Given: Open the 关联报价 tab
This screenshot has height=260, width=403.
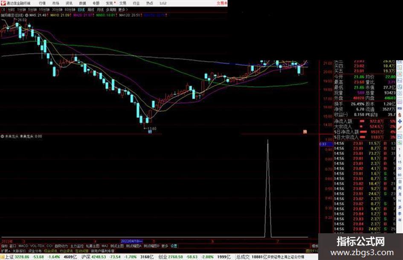Looking at the screenshot, I should point(19,251).
